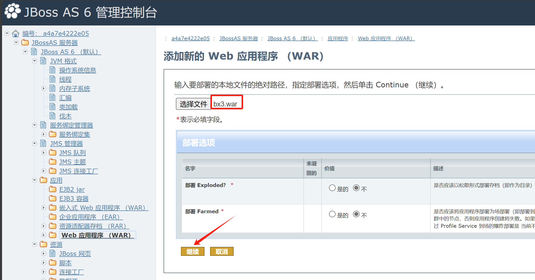
Task: Expand the 内存子系统 tree node
Action: (44, 88)
